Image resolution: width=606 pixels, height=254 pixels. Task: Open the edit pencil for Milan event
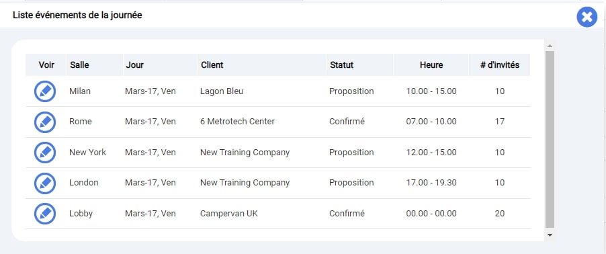(x=45, y=91)
